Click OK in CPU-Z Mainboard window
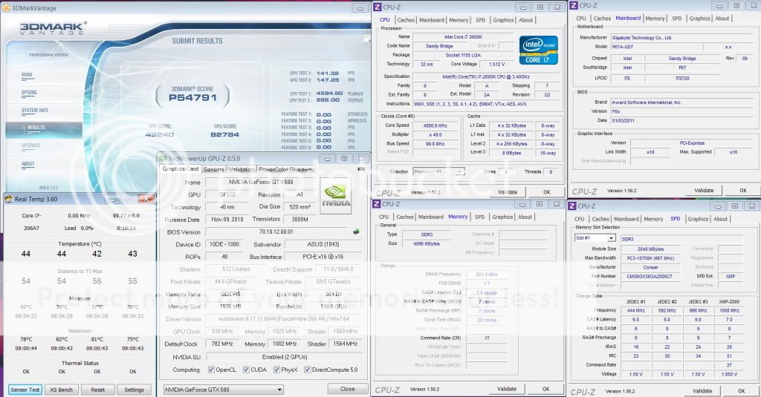This screenshot has width=761, height=397. tap(742, 191)
